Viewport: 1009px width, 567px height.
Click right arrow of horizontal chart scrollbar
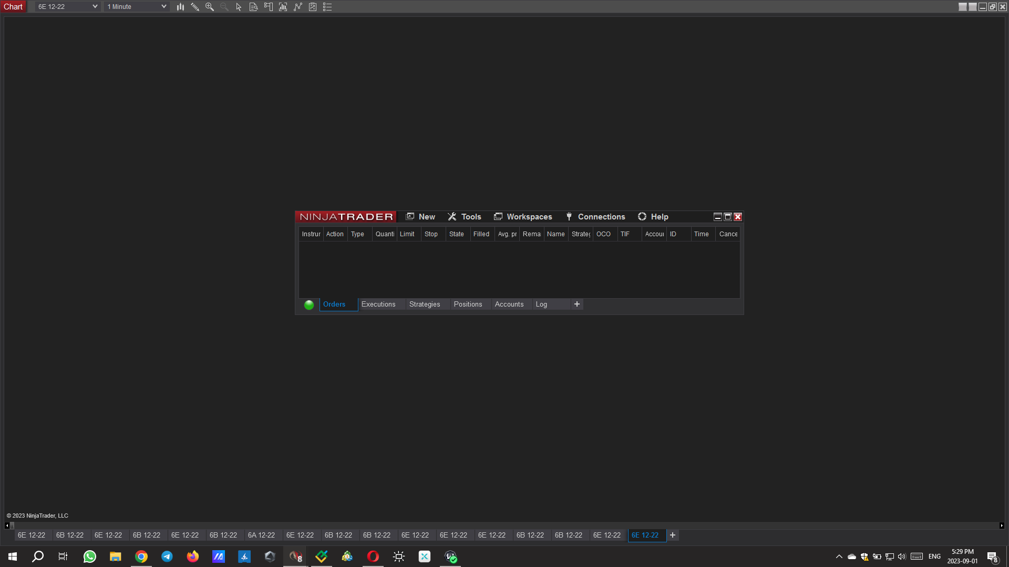tap(1002, 526)
